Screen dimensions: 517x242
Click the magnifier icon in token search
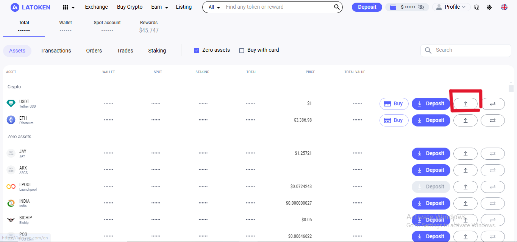pyautogui.click(x=336, y=7)
